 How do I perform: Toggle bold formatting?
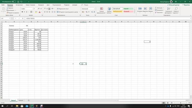coord(22,12)
